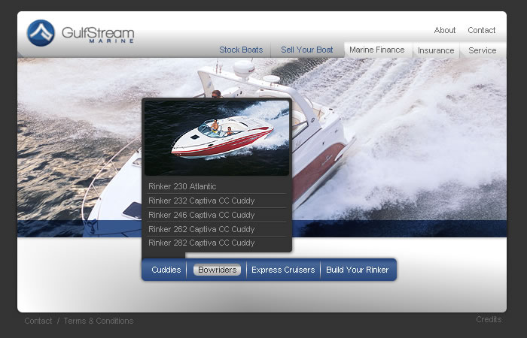Open the Cuddies category
Image resolution: width=527 pixels, height=338 pixels.
pos(166,270)
